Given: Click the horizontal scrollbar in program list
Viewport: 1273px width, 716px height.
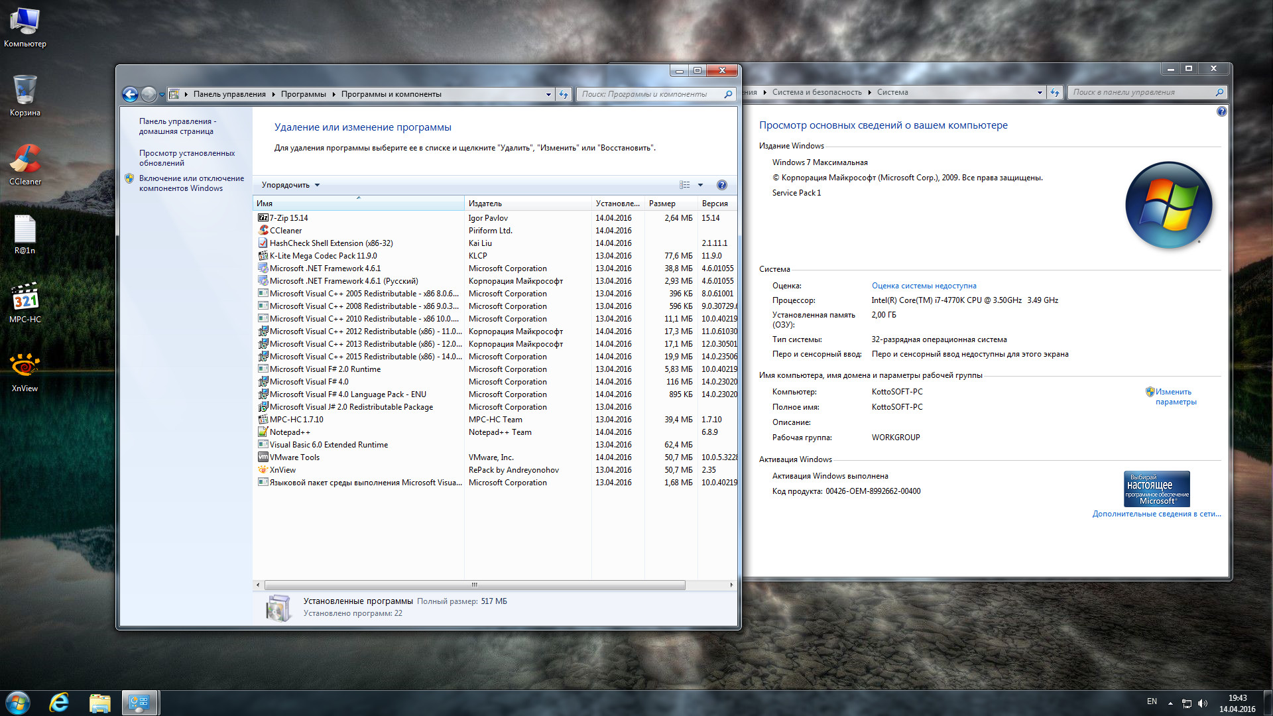Looking at the screenshot, I should coord(475,585).
